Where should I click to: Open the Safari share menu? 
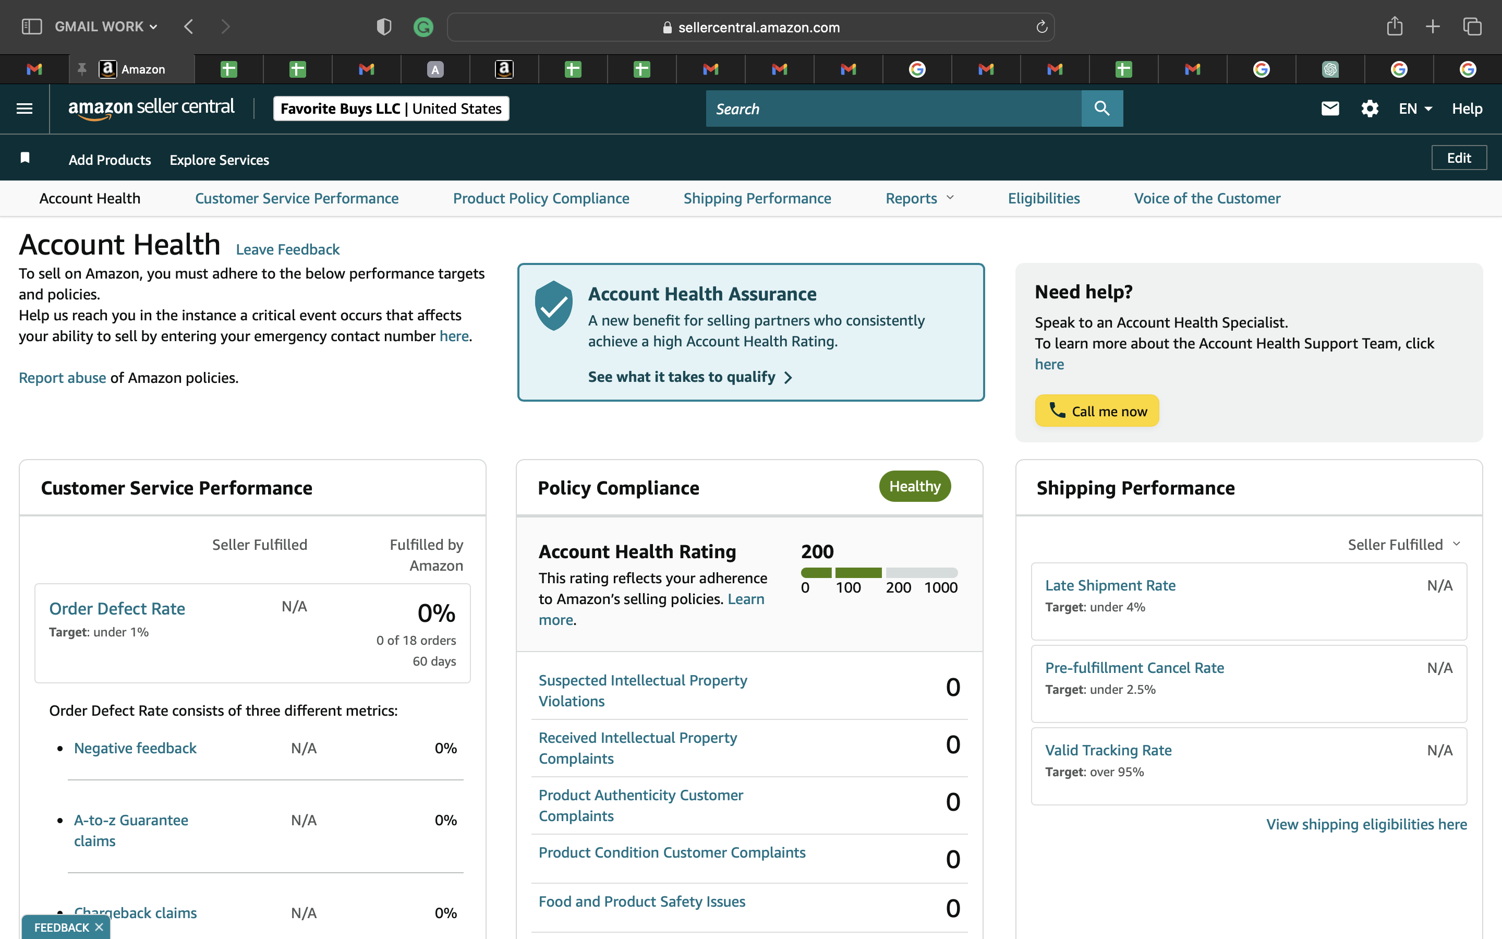click(1395, 26)
